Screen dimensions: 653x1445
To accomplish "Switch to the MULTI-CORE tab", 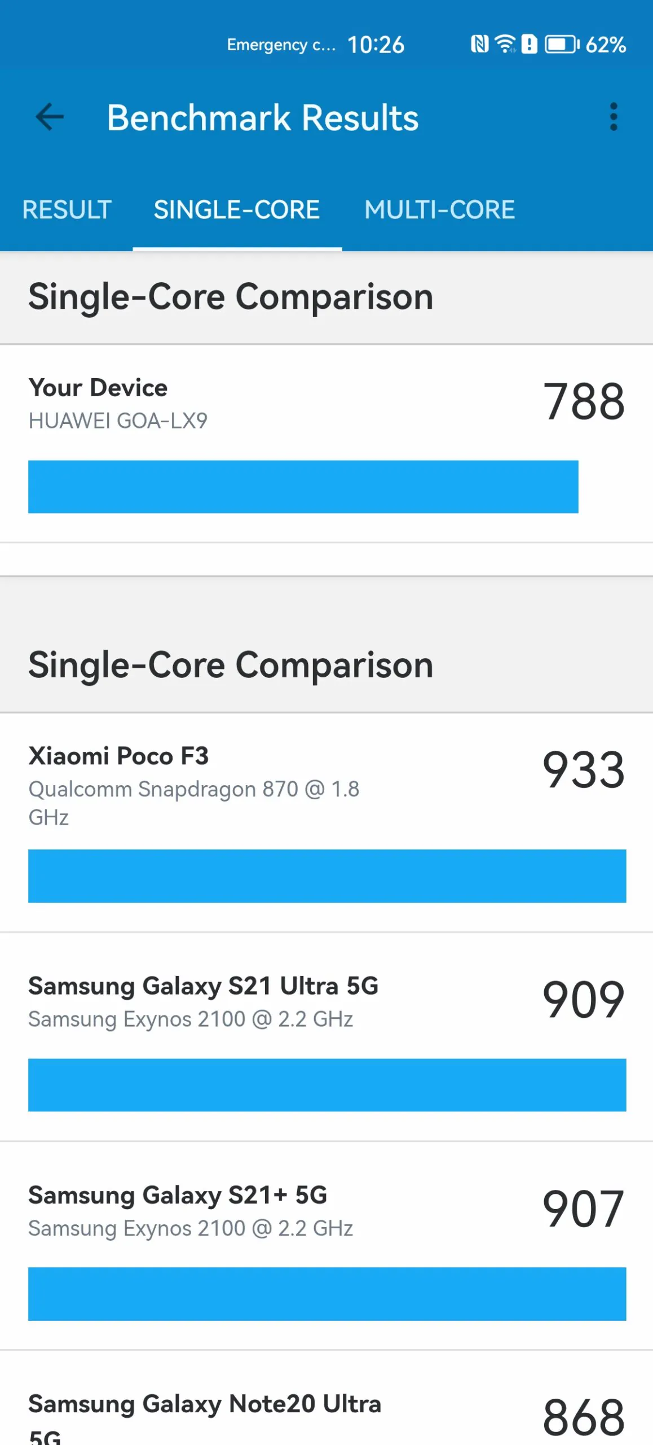I will click(x=439, y=210).
